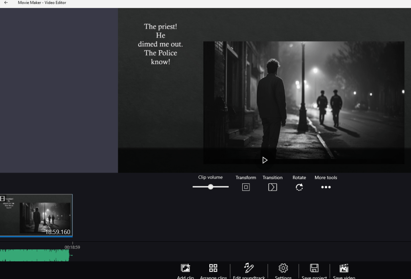Image resolution: width=411 pixels, height=279 pixels.
Task: Select the green audio waveform track
Action: 34,255
